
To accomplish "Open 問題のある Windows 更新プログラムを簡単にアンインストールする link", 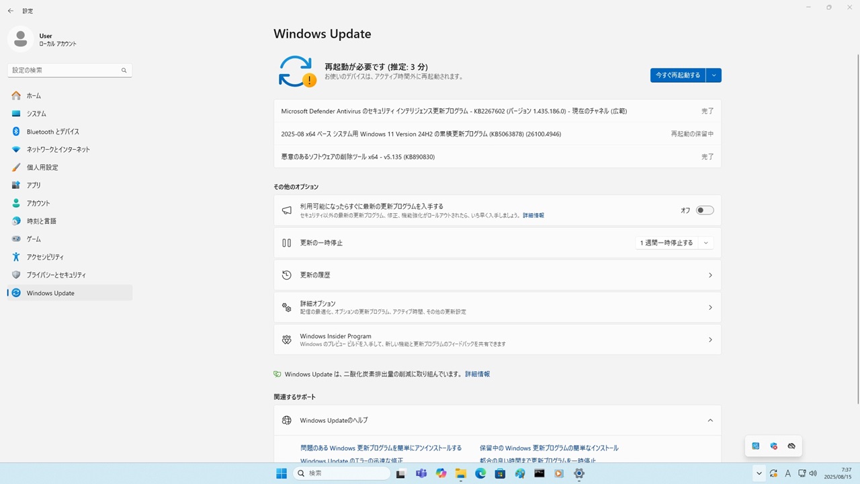I will click(381, 448).
